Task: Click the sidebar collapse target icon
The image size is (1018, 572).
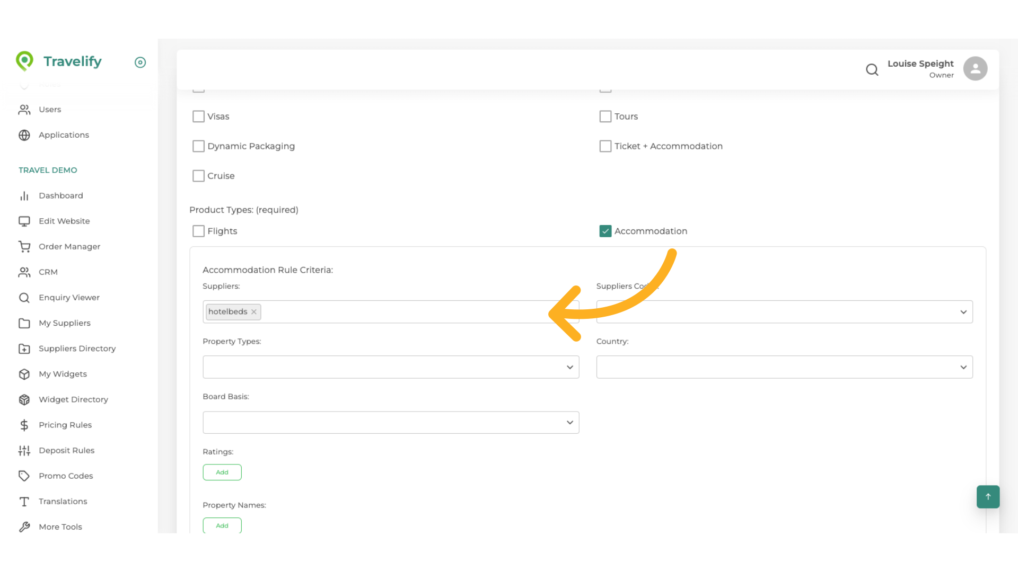Action: point(140,62)
